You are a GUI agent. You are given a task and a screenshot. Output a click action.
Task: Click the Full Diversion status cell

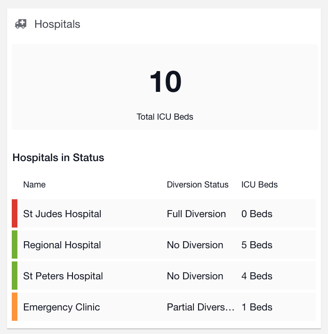pyautogui.click(x=196, y=214)
